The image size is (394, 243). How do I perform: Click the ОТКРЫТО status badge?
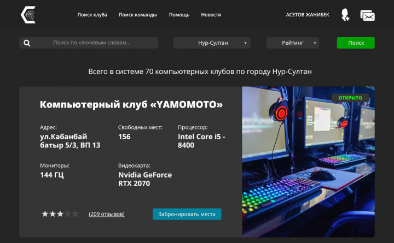pos(350,98)
